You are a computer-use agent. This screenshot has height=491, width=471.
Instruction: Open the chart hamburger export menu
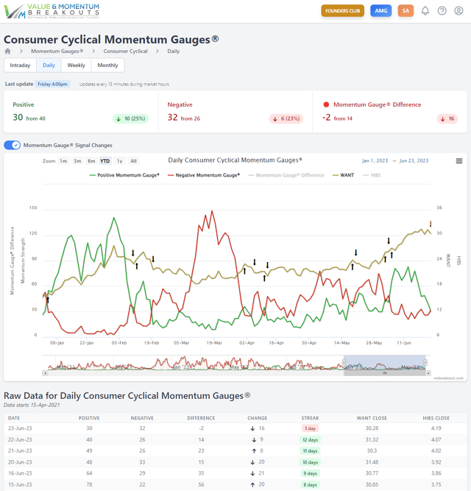(459, 161)
